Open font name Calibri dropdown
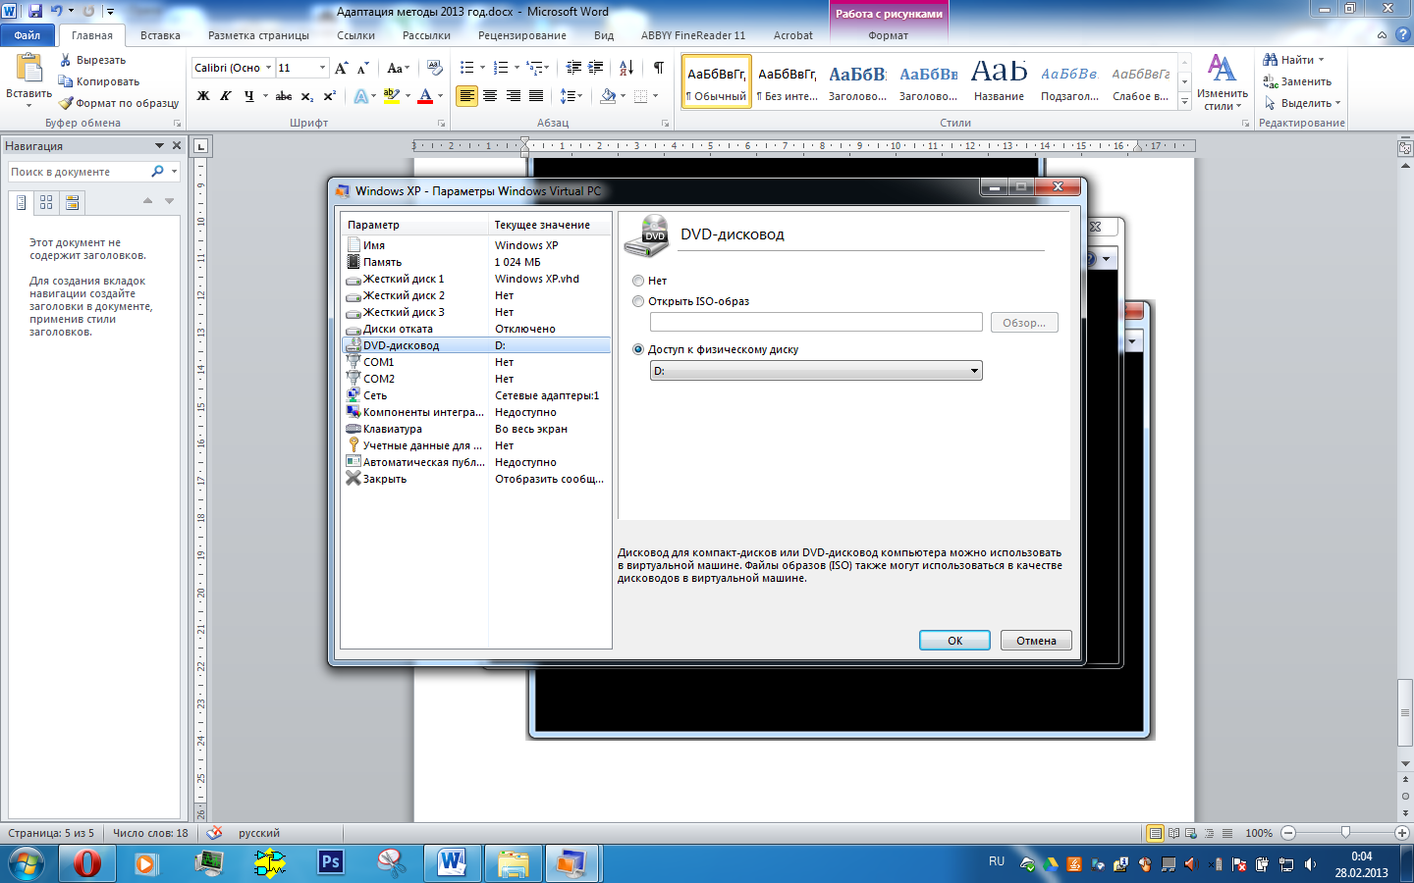The height and width of the screenshot is (883, 1414). pyautogui.click(x=269, y=68)
